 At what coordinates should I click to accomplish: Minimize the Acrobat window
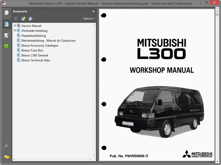[200, 3]
